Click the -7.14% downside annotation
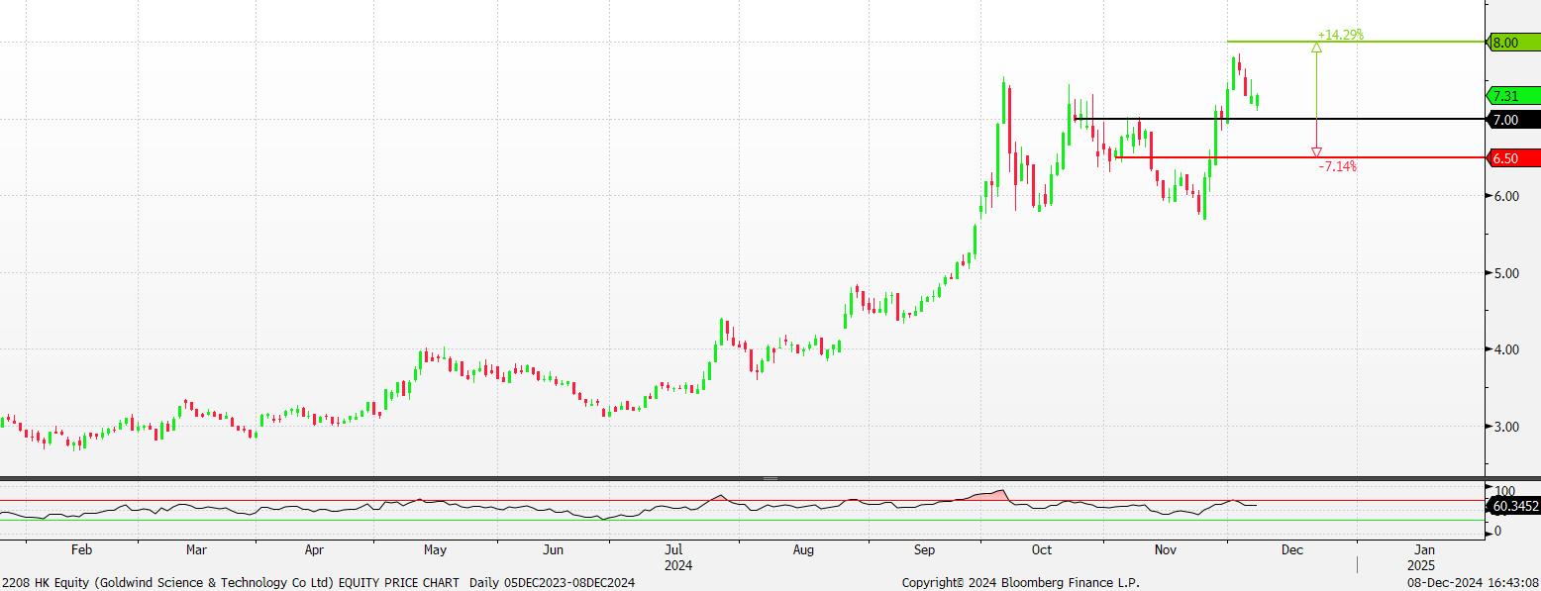The image size is (1541, 591). (x=1337, y=166)
